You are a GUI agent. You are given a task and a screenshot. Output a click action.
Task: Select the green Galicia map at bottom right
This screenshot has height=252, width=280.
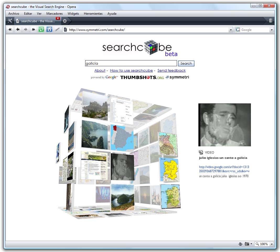coord(170,197)
